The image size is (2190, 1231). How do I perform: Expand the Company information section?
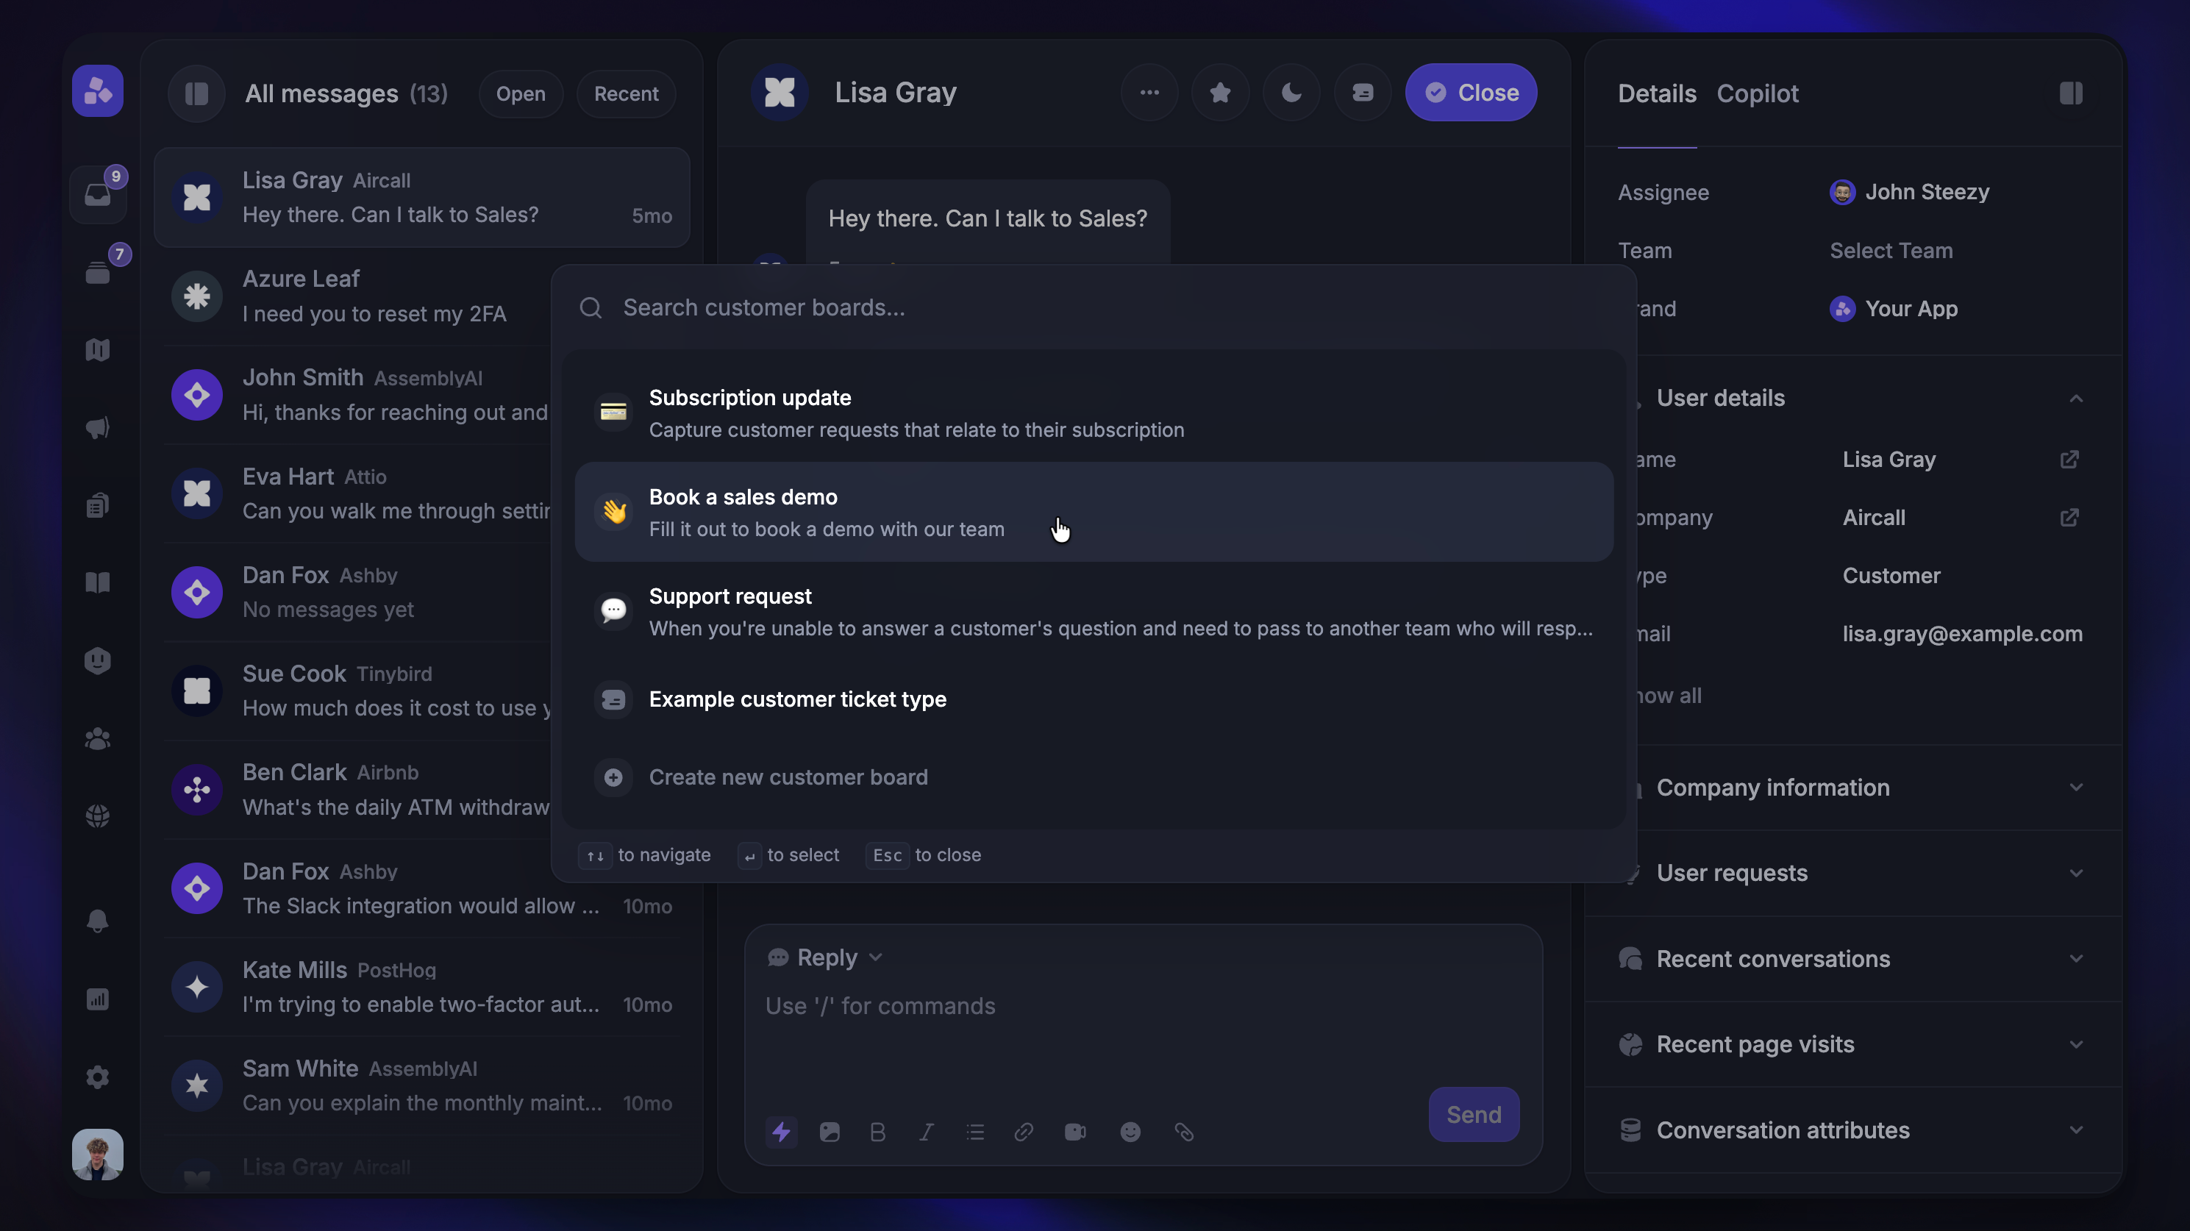[1853, 788]
